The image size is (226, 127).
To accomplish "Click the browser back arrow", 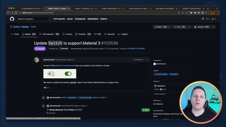I will [8, 13].
